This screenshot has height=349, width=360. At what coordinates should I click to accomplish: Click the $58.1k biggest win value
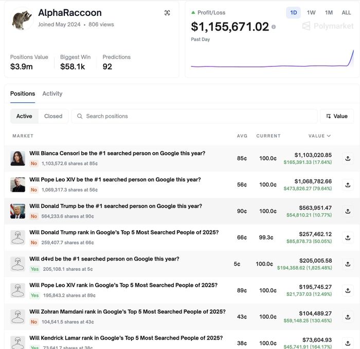pos(73,66)
